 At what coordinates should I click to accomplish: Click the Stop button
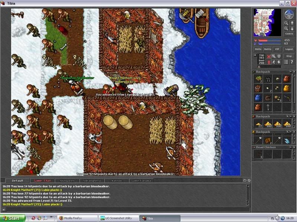click(x=289, y=56)
